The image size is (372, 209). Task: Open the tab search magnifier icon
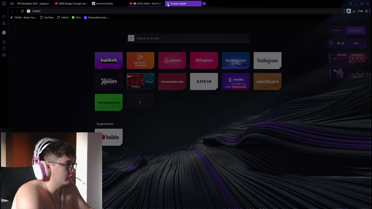click(x=351, y=3)
